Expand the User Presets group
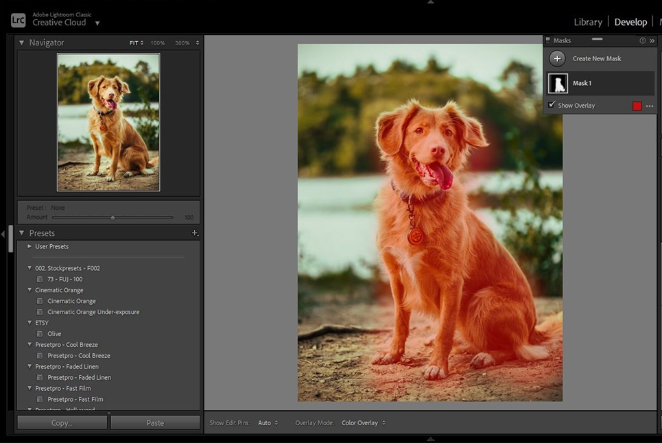Image resolution: width=662 pixels, height=443 pixels. tap(29, 246)
